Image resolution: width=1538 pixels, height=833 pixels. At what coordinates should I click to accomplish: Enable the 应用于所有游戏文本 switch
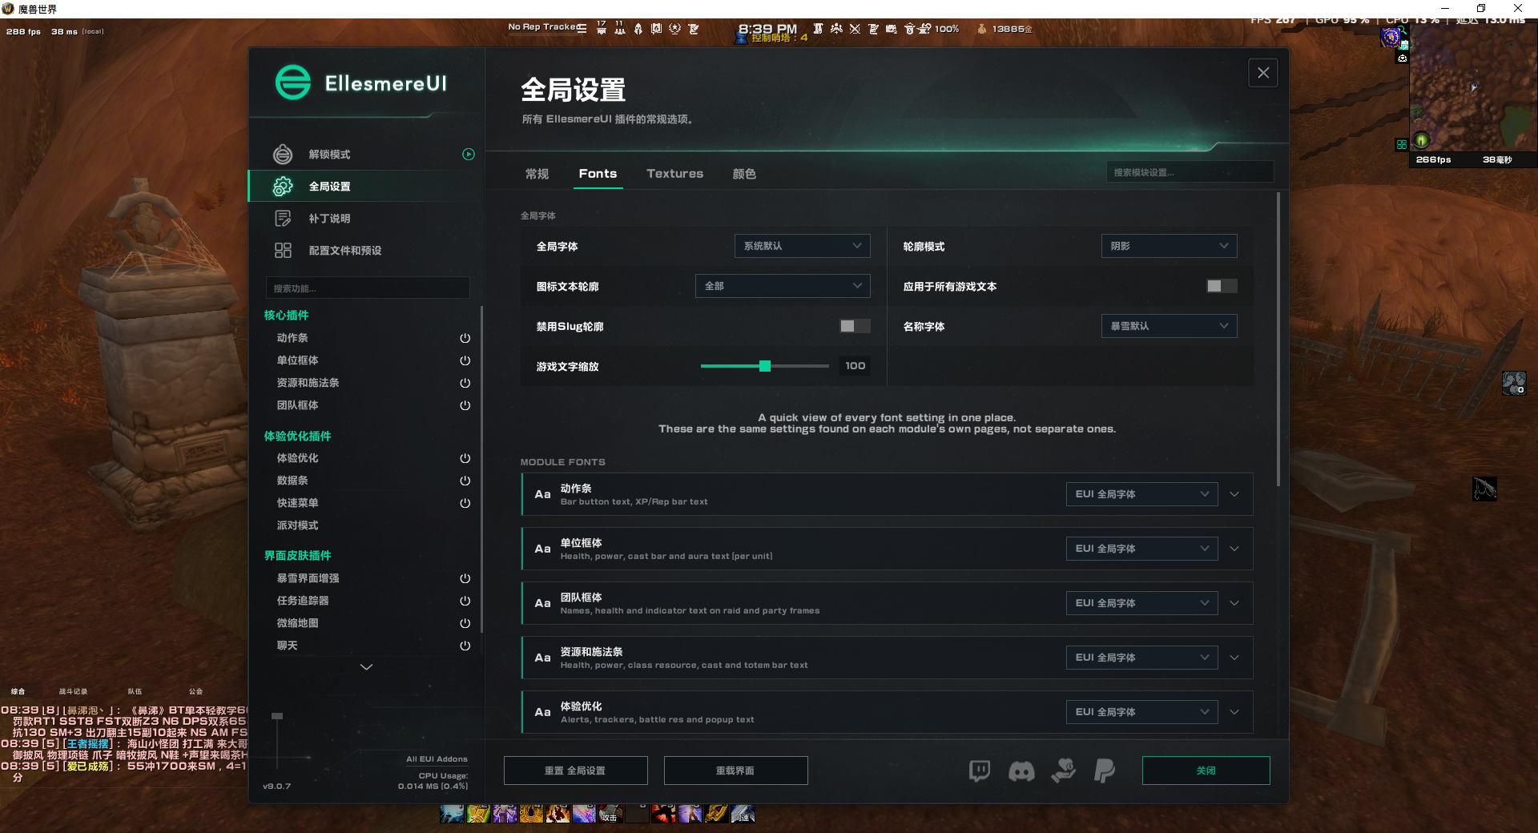click(x=1222, y=286)
